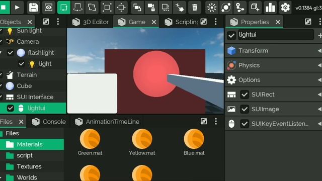The height and width of the screenshot is (181, 322).
Task: Select the Green.mat material file
Action: point(90,142)
